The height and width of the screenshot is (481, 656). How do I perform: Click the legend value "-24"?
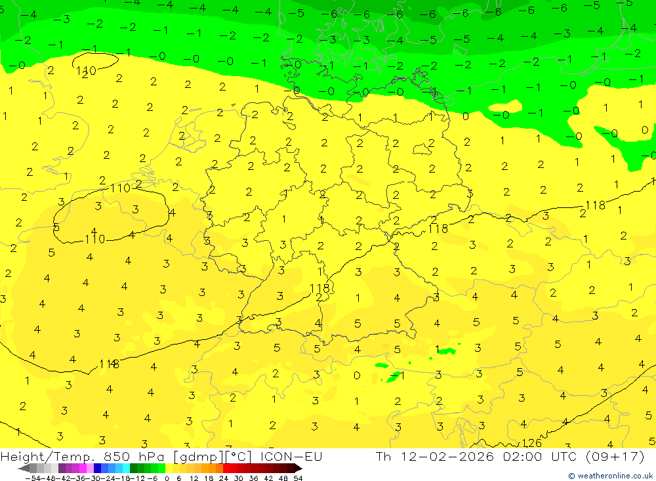108,478
